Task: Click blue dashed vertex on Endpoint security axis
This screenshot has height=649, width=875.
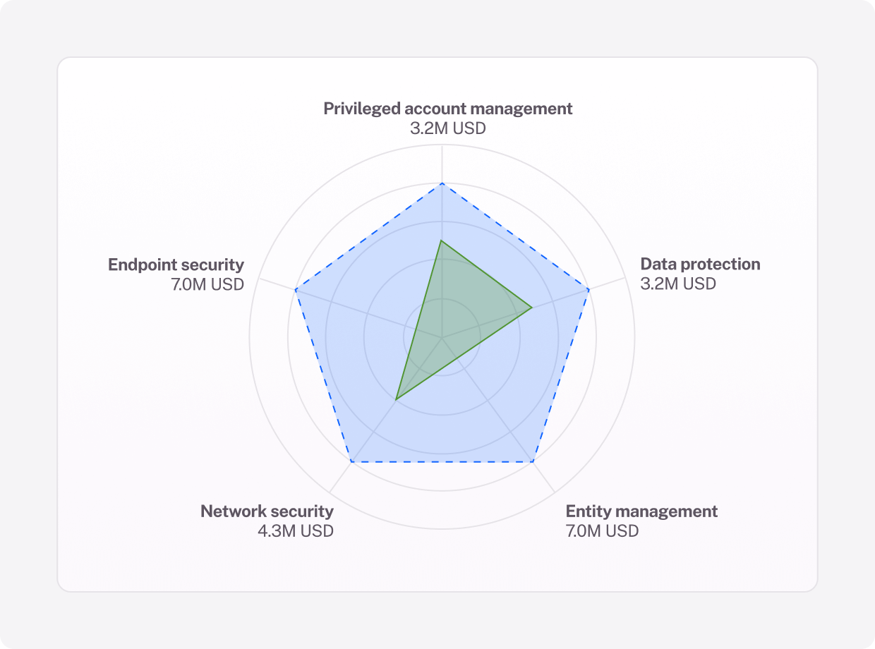Action: [295, 290]
